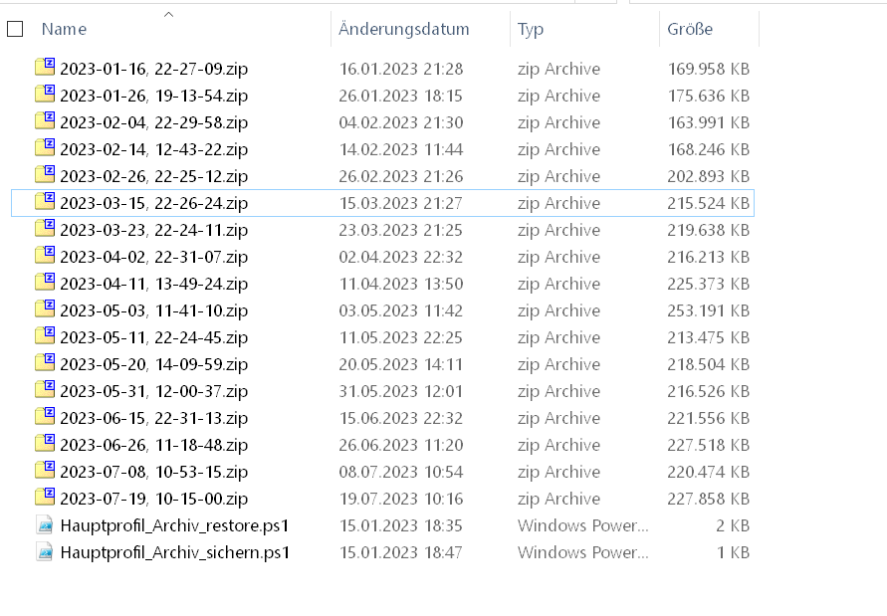This screenshot has height=616, width=887.
Task: Sort by Änderungsdatum column header
Action: 403,30
